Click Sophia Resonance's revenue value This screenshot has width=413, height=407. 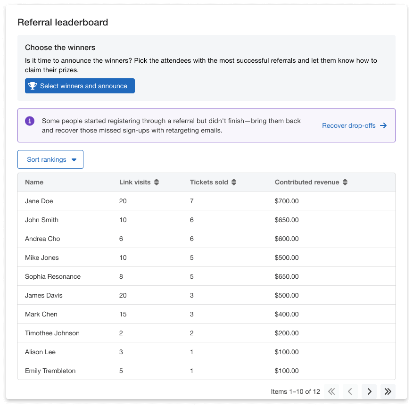tap(287, 276)
